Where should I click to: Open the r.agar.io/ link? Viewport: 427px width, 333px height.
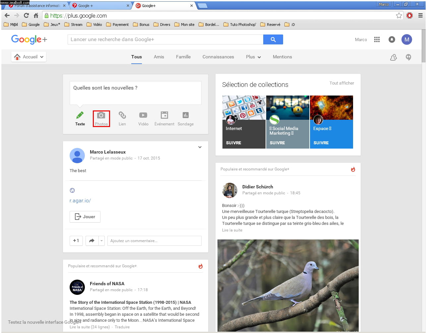[80, 201]
